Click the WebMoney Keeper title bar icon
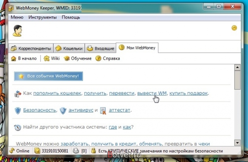Screen dimensions: 248x162 pyautogui.click(x=11, y=8)
